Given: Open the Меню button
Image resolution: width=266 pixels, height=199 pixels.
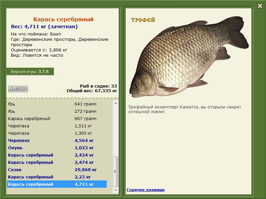Looking at the screenshot, I should click(18, 89).
